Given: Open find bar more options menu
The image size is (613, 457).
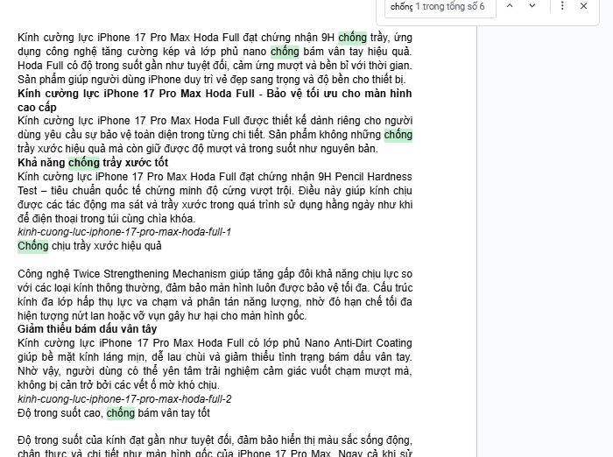Looking at the screenshot, I should (562, 6).
